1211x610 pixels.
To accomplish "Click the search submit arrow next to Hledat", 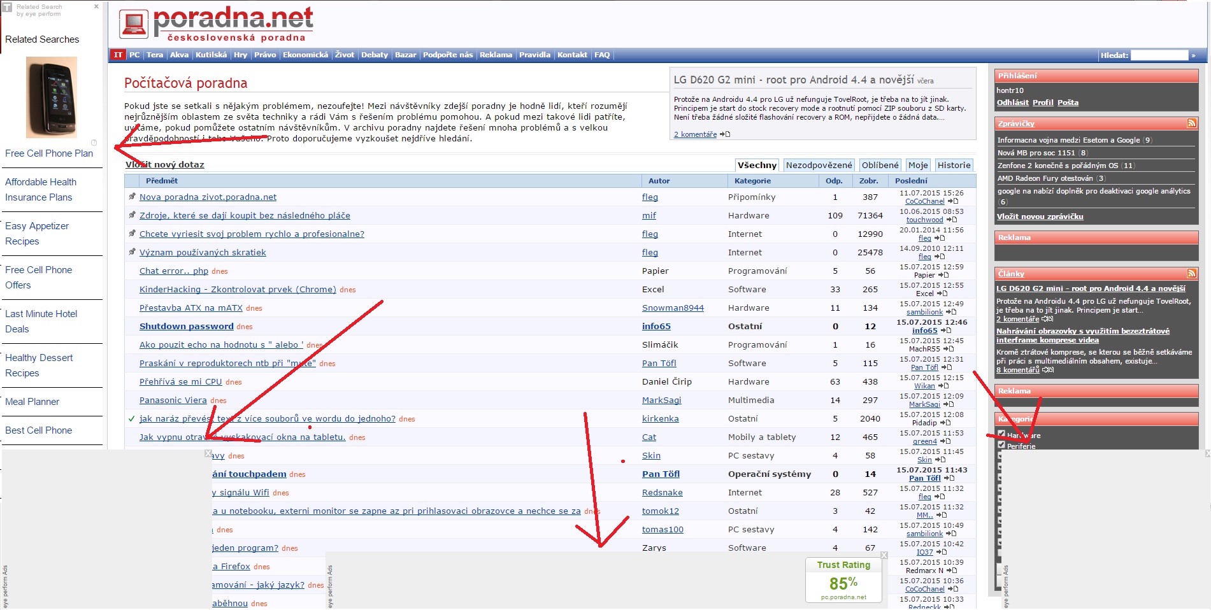I will point(1193,55).
